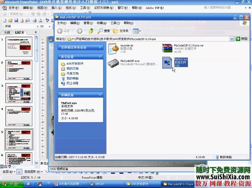
Task: Select slide 2 thumbnail
Action: tap(19, 70)
